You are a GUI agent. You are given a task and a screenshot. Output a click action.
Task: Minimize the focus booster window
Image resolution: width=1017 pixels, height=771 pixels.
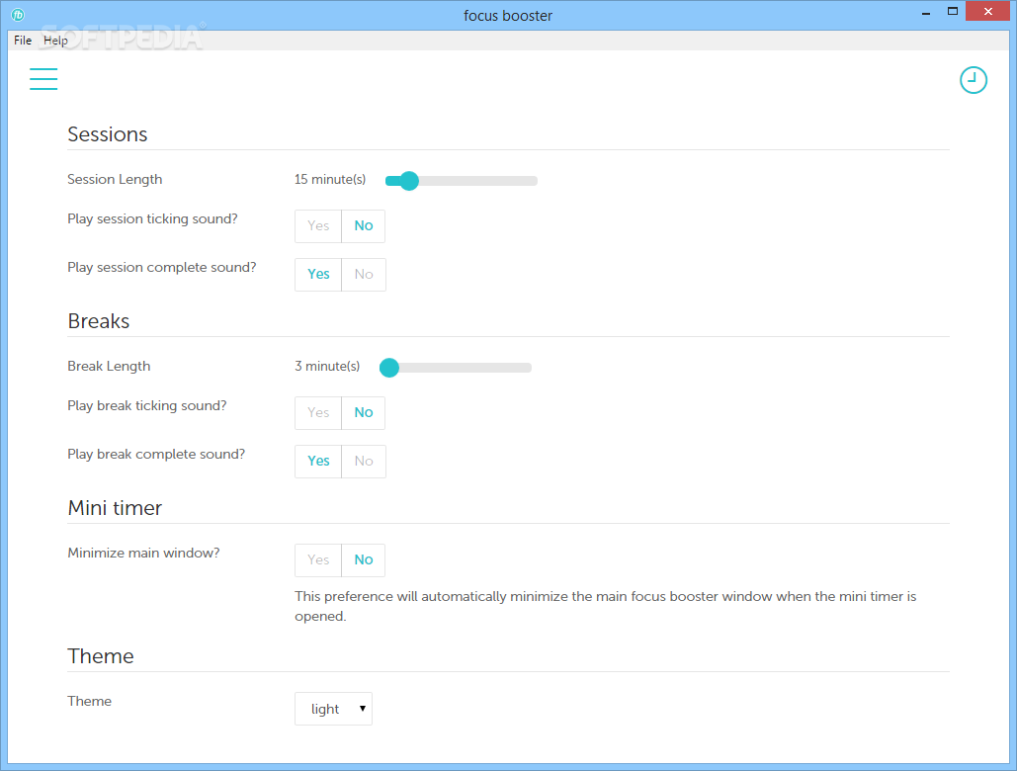point(925,12)
